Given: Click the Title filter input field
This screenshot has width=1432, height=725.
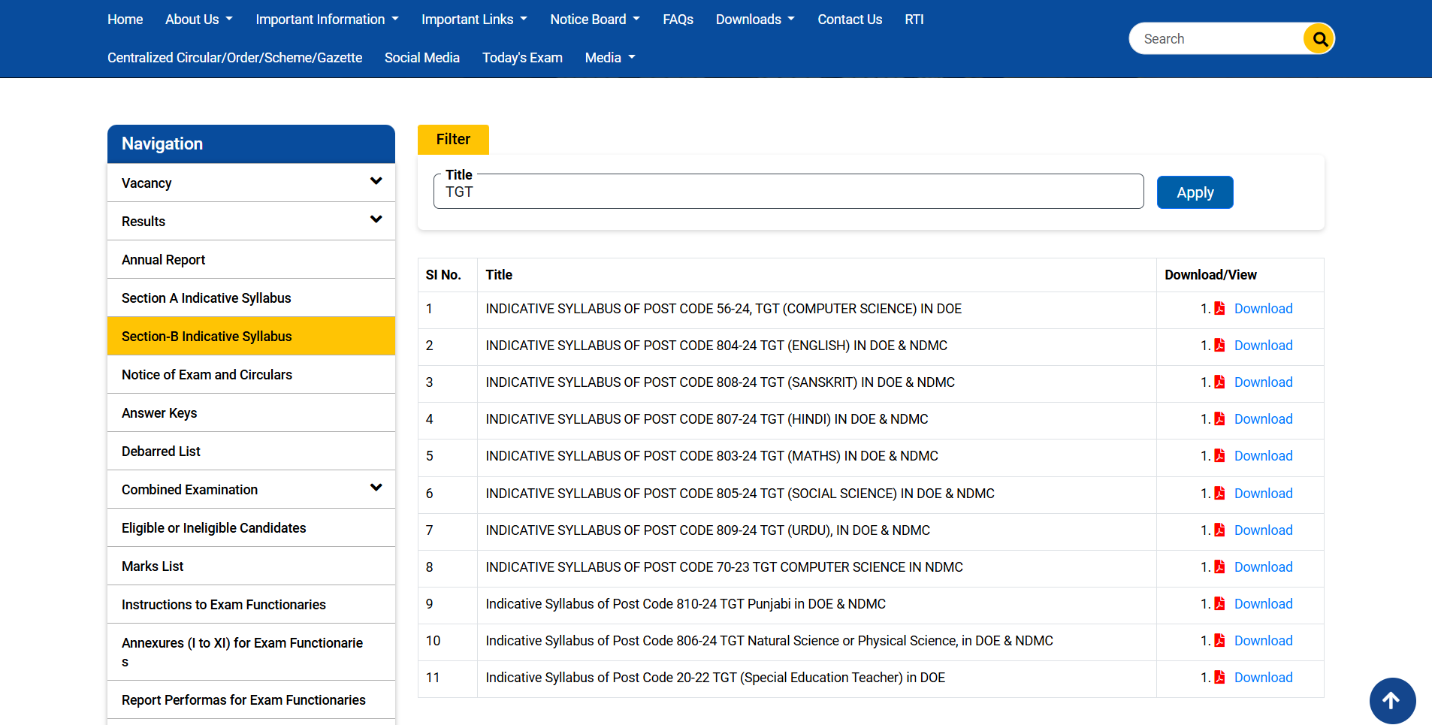Looking at the screenshot, I should (788, 192).
